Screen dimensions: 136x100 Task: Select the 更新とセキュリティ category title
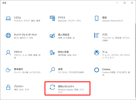(x=66, y=86)
